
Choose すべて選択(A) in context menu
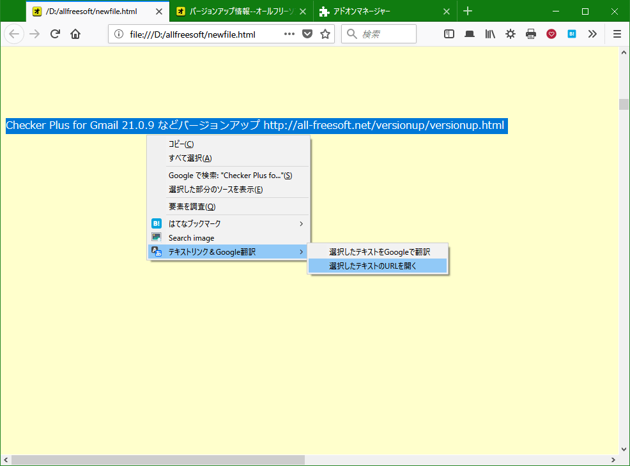coord(229,158)
